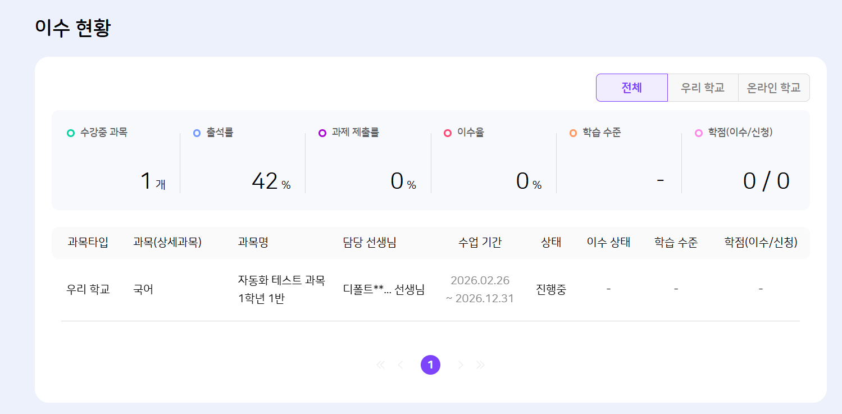Open the 자동화 테스트 과목 1학년 1반 course
The width and height of the screenshot is (842, 414).
(281, 289)
